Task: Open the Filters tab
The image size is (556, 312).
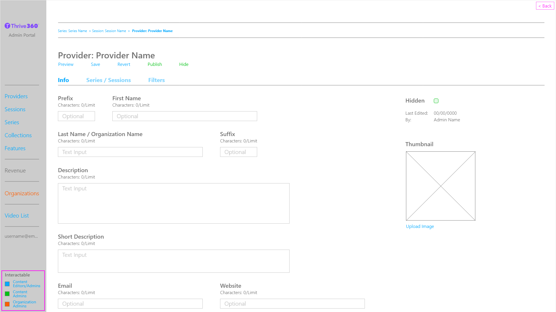Action: [156, 80]
